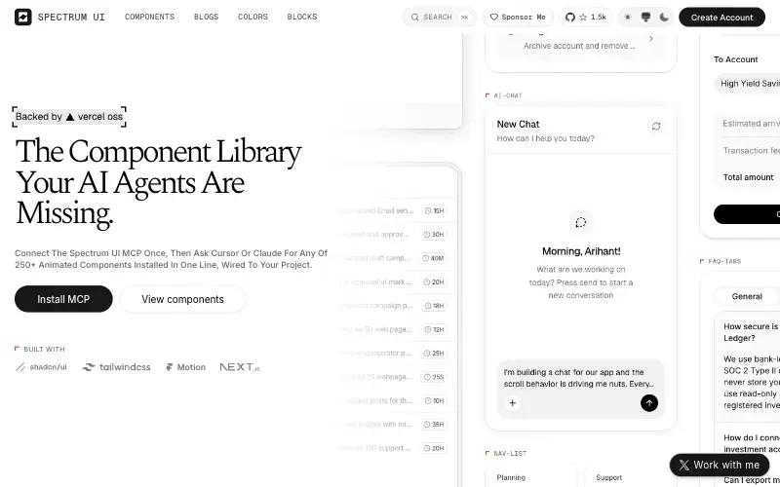Switch to dark theme moon icon
Viewport: 780px width, 487px height.
click(x=664, y=17)
